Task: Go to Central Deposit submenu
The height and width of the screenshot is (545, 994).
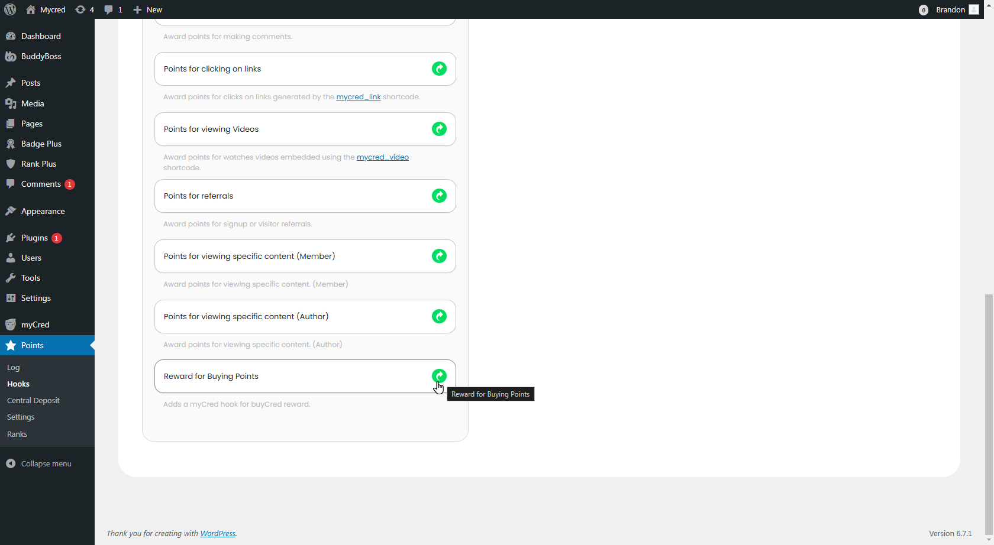Action: [x=33, y=400]
